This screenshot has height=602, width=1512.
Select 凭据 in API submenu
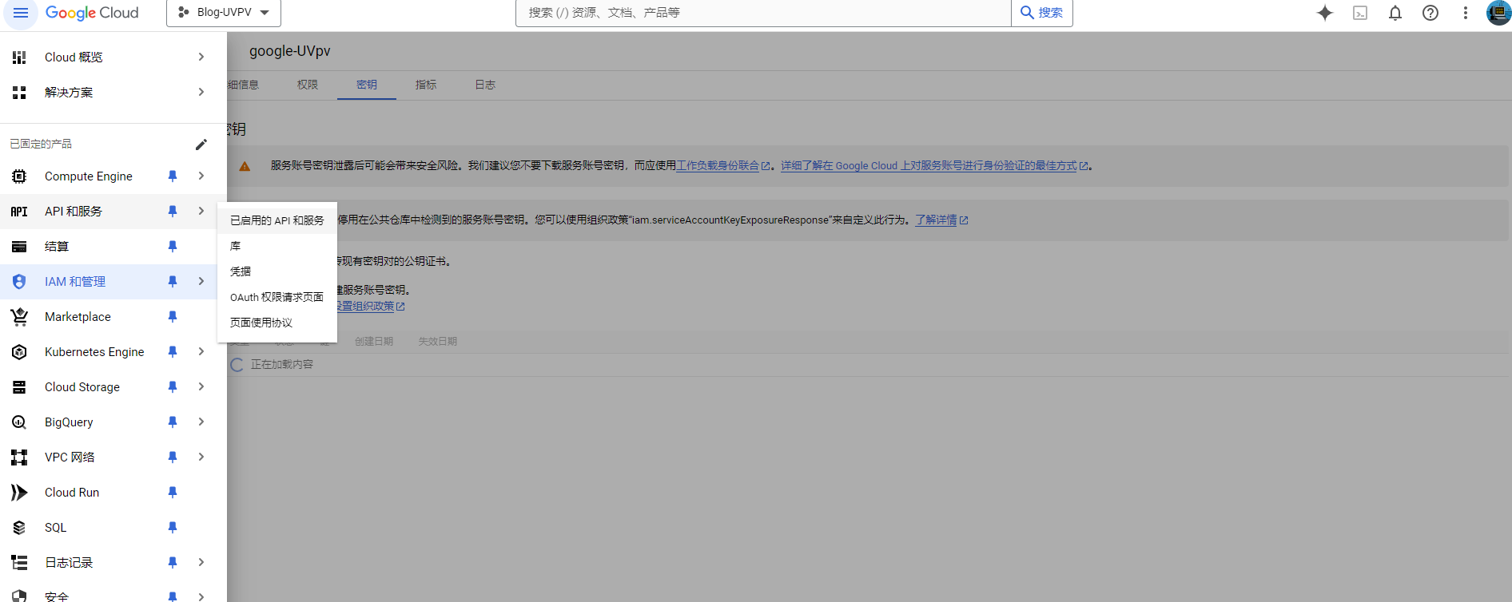277,271
